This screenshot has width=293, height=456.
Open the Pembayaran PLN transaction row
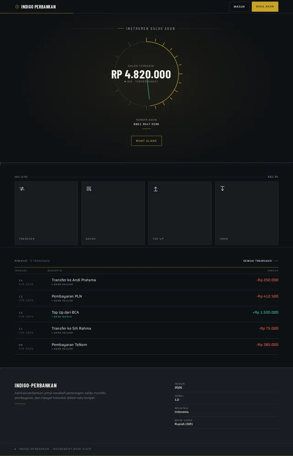click(x=146, y=298)
